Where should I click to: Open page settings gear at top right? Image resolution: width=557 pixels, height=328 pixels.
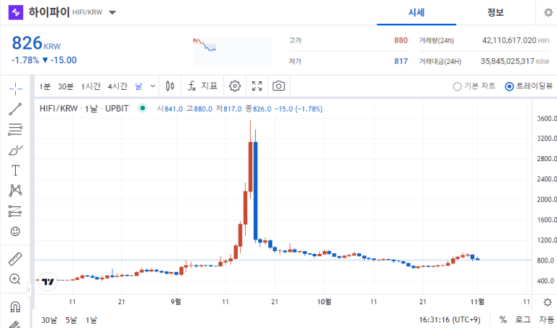[548, 13]
